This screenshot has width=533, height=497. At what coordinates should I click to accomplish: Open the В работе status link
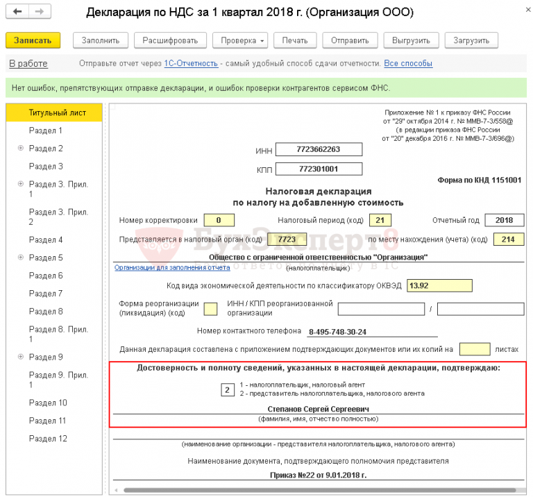28,64
